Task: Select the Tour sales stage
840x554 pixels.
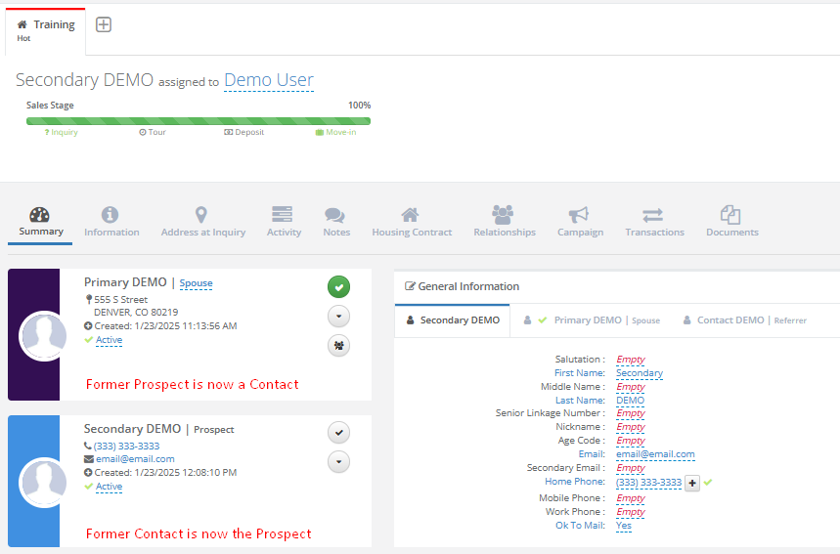Action: tap(153, 132)
